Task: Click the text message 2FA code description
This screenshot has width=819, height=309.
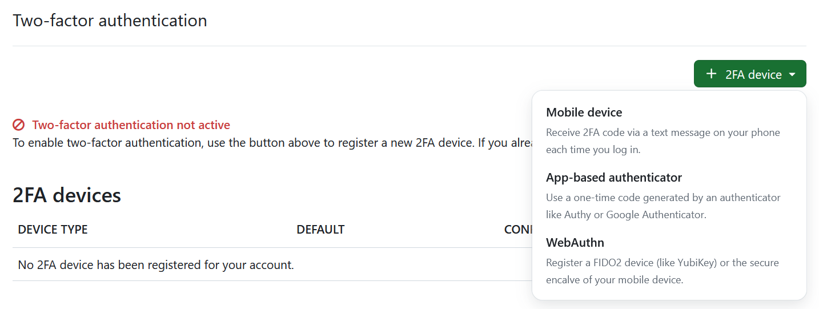Action: point(663,133)
